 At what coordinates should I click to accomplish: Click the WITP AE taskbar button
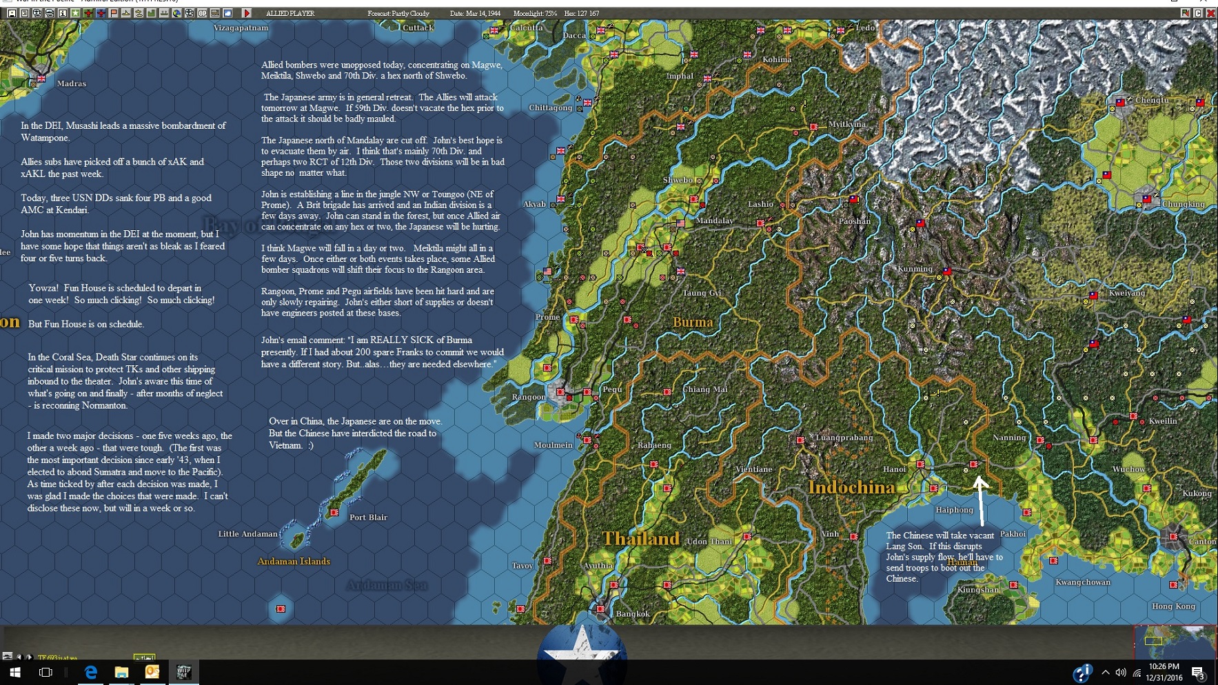pos(183,672)
